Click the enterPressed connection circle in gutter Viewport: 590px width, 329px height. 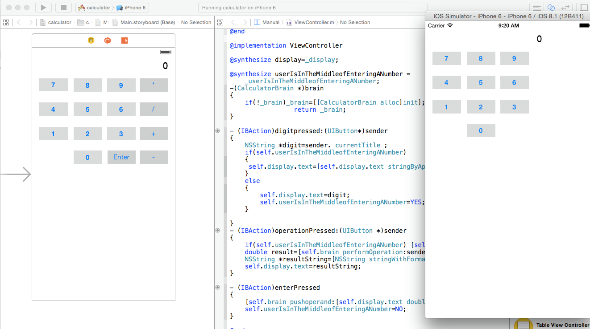tap(218, 288)
